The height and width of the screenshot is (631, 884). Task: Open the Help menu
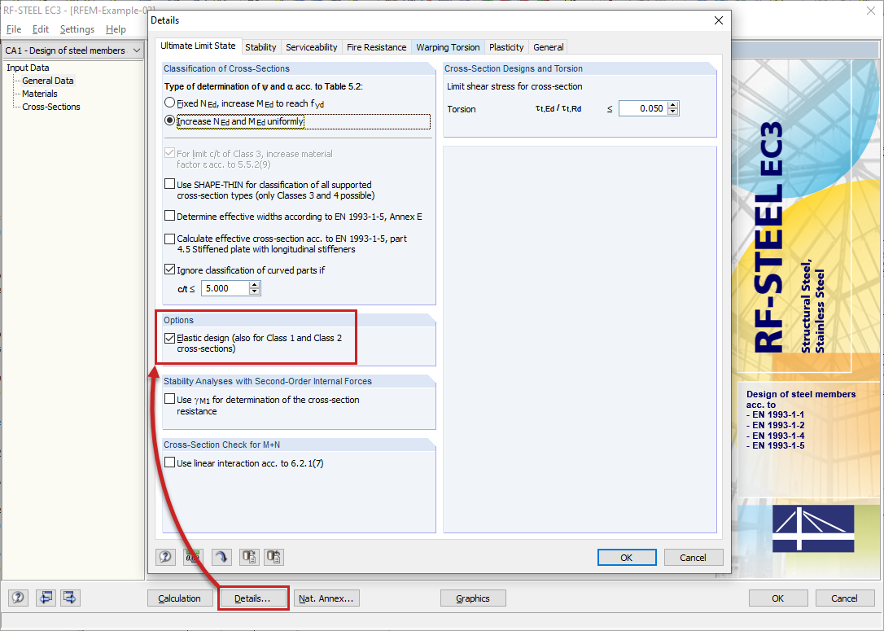pos(116,29)
